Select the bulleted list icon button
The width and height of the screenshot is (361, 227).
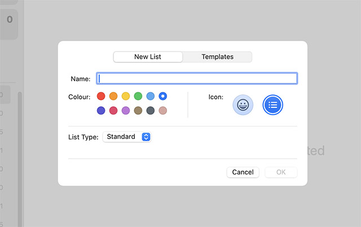point(273,104)
